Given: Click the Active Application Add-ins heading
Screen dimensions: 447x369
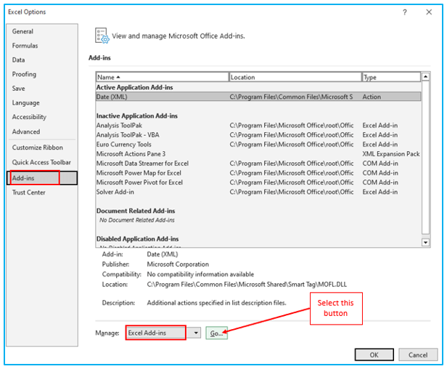Looking at the screenshot, I should point(134,87).
